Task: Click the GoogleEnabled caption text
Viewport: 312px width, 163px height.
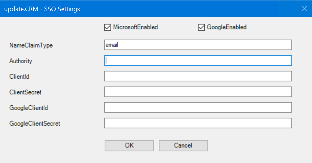Action: point(227,27)
